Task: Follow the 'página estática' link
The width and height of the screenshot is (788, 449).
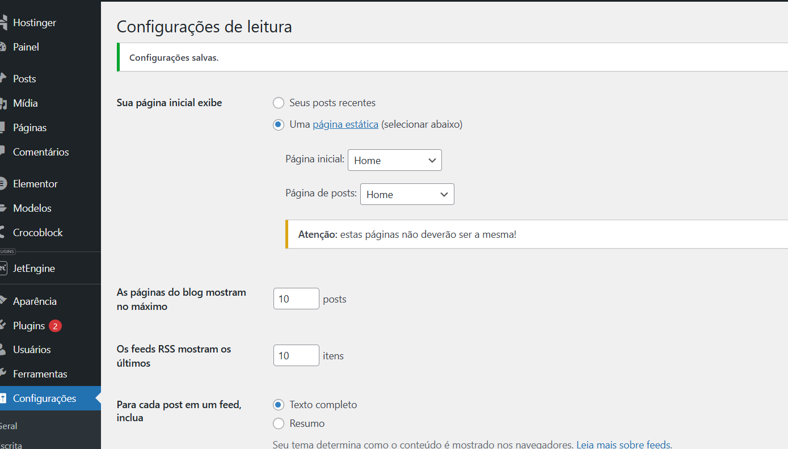Action: (x=345, y=124)
